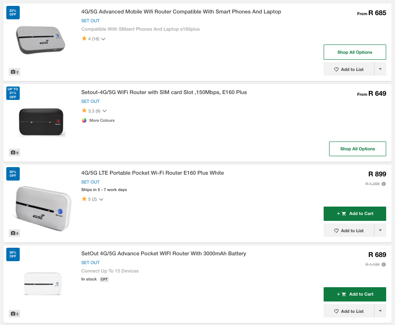The height and width of the screenshot is (325, 395).
Task: Click the info icon beside R 1,299
Action: tap(384, 184)
